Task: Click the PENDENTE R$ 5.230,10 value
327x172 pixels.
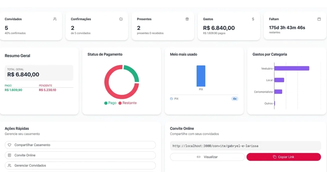Action: click(47, 90)
